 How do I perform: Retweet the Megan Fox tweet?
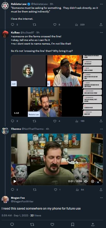32,224
